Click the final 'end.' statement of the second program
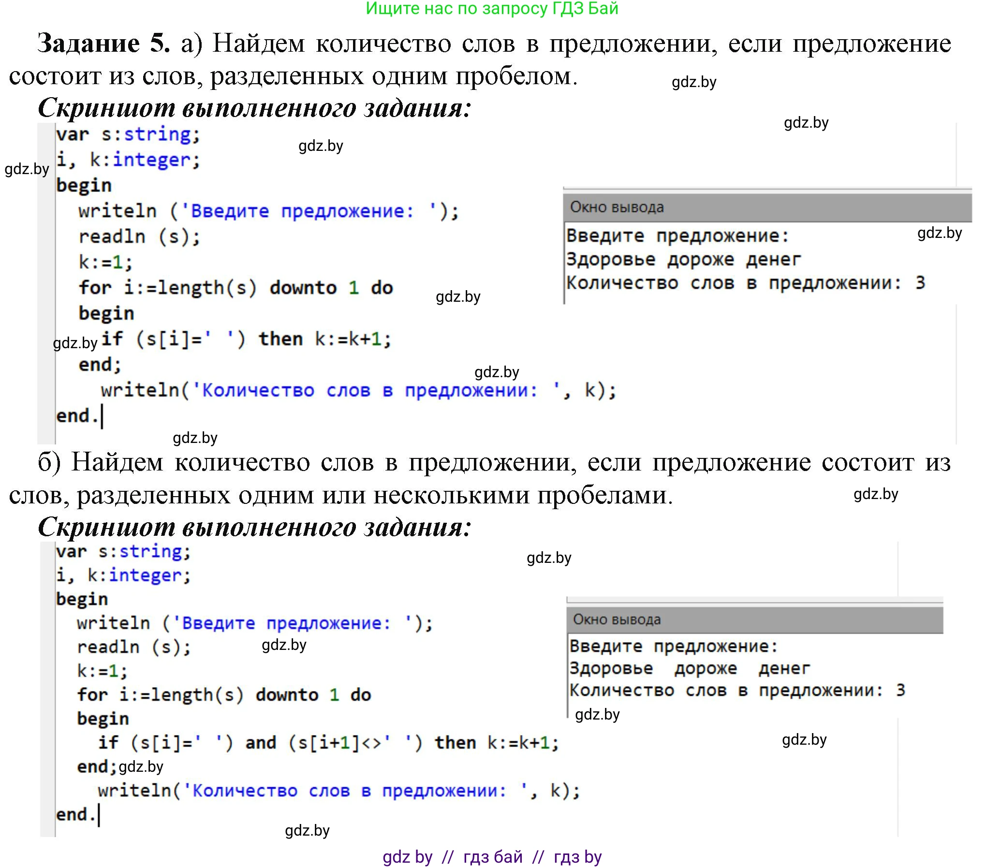986x868 pixels. 76,814
